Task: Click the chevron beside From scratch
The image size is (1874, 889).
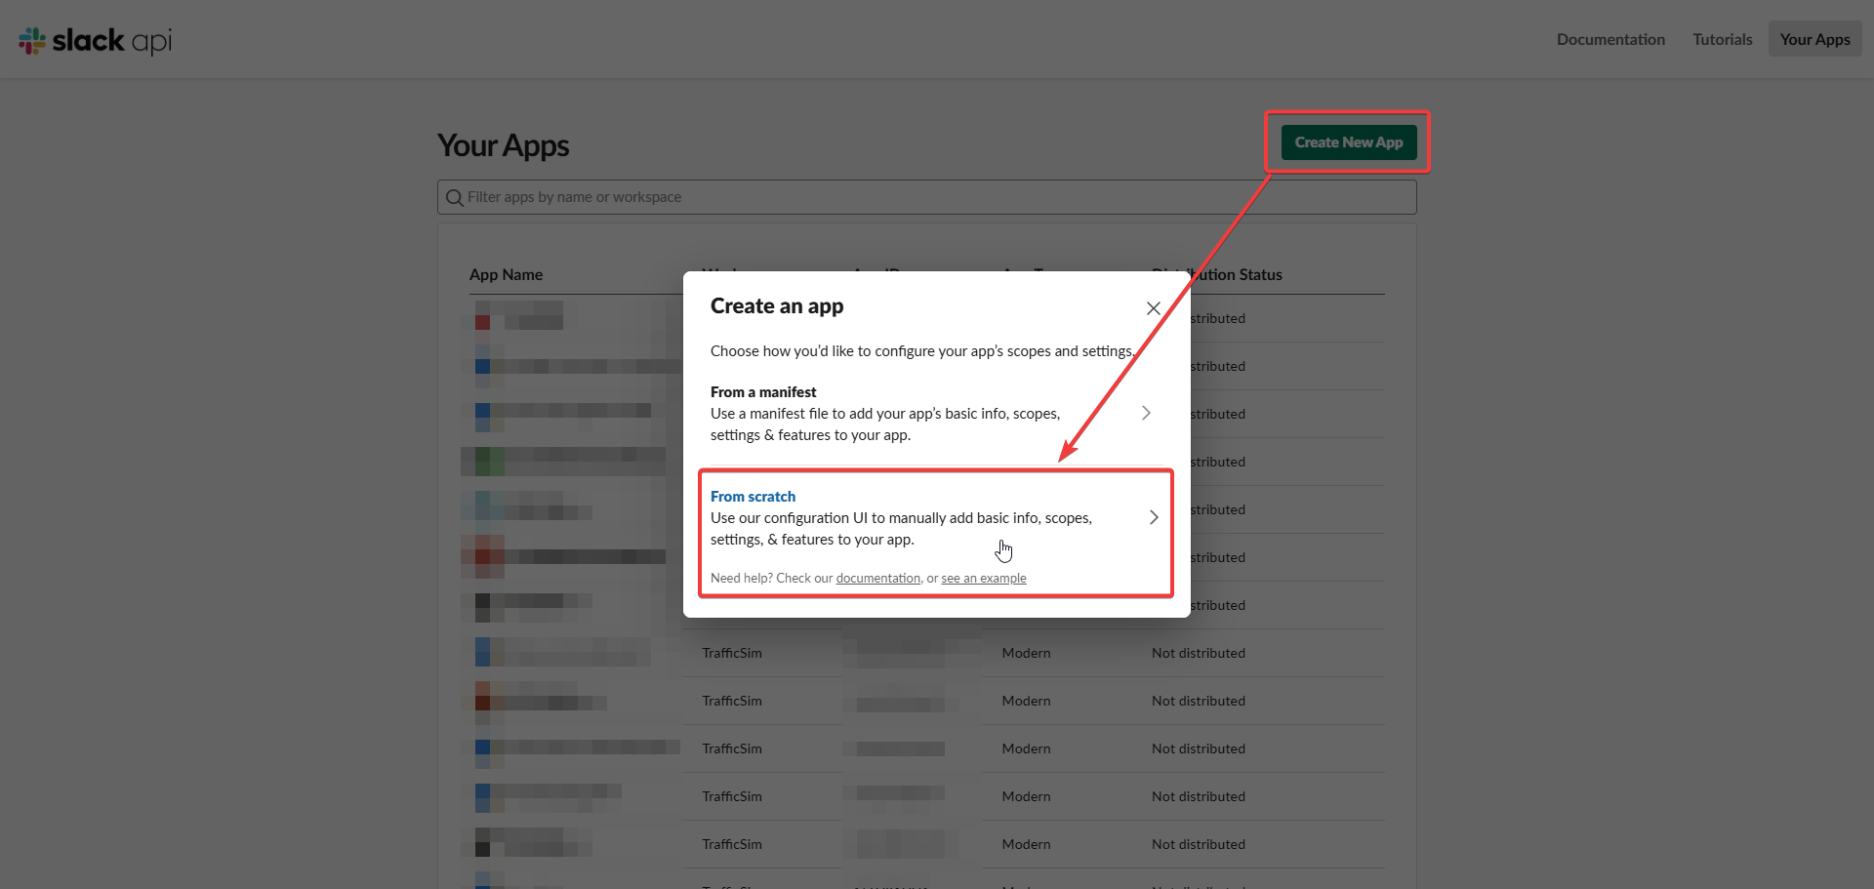Action: [1154, 517]
